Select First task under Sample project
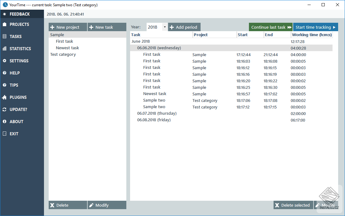This screenshot has height=216, width=345. tap(65, 41)
